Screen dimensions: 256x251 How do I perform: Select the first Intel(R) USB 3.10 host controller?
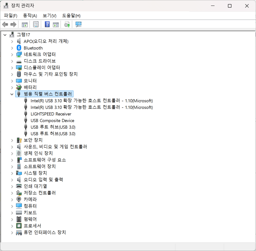tap(91, 101)
